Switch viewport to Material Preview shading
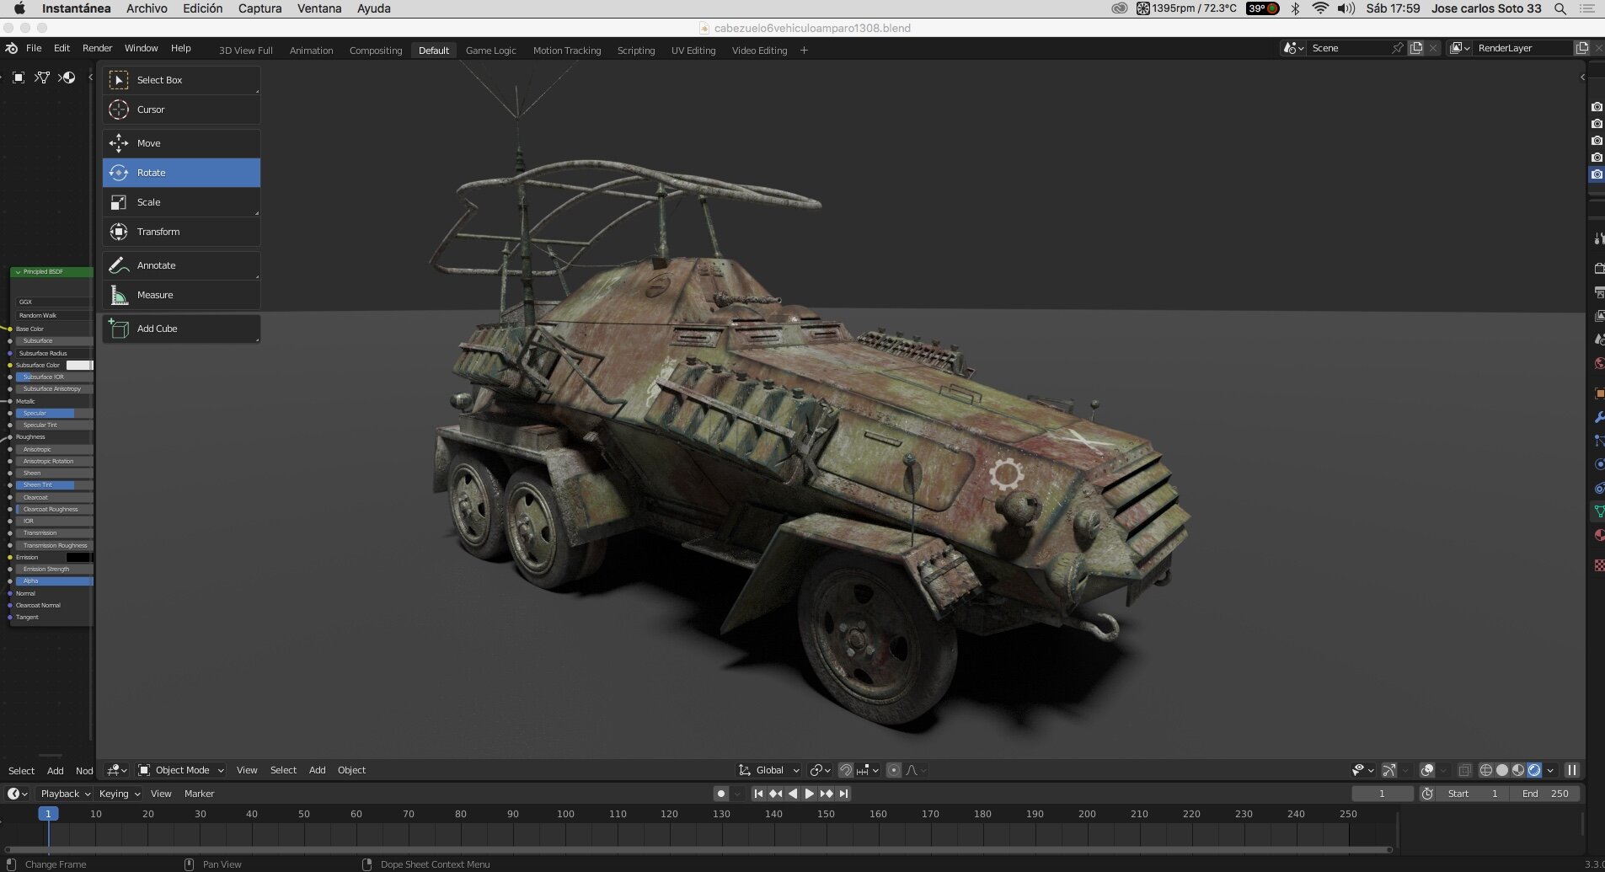Screen dimensions: 1605x872 pos(1517,770)
